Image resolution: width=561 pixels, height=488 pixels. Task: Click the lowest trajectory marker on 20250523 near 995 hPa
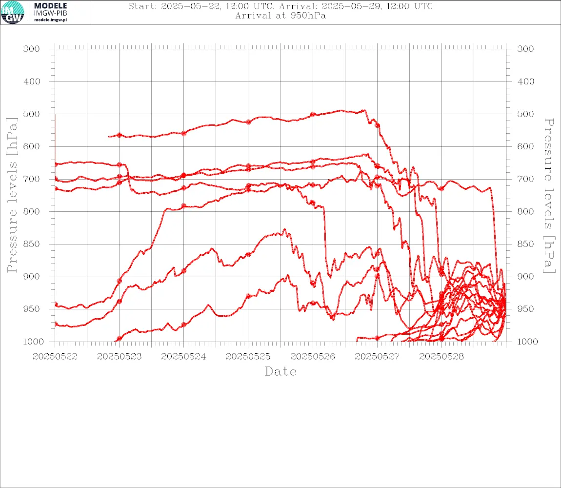click(120, 338)
